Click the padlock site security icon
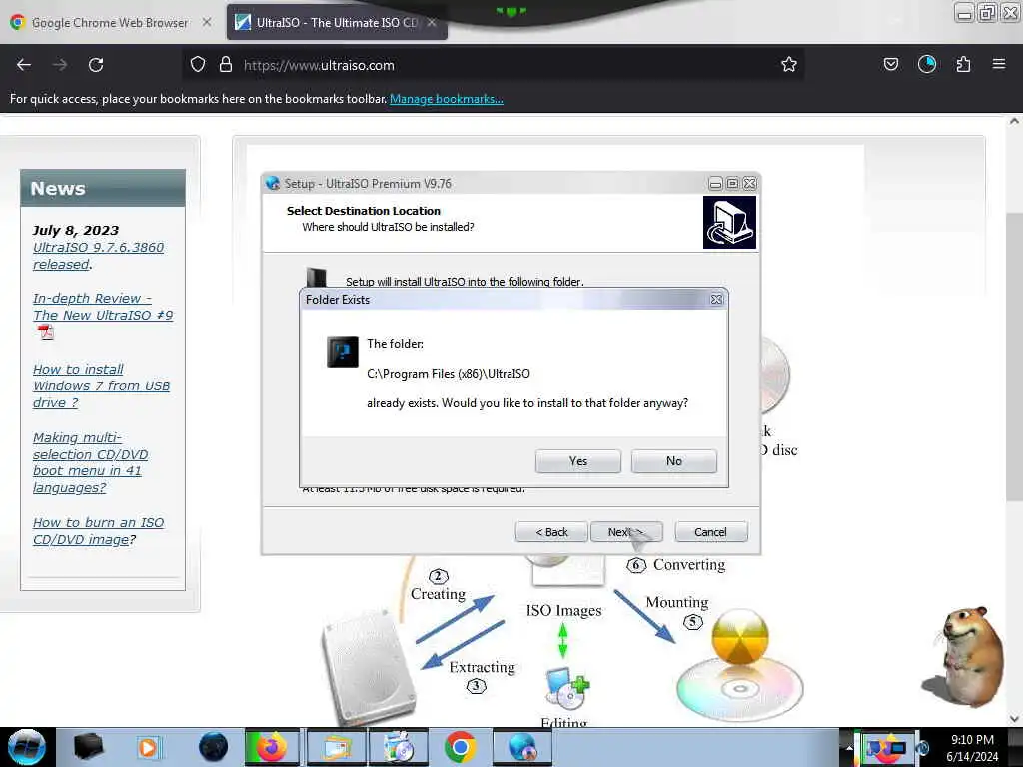The width and height of the screenshot is (1023, 767). click(226, 65)
